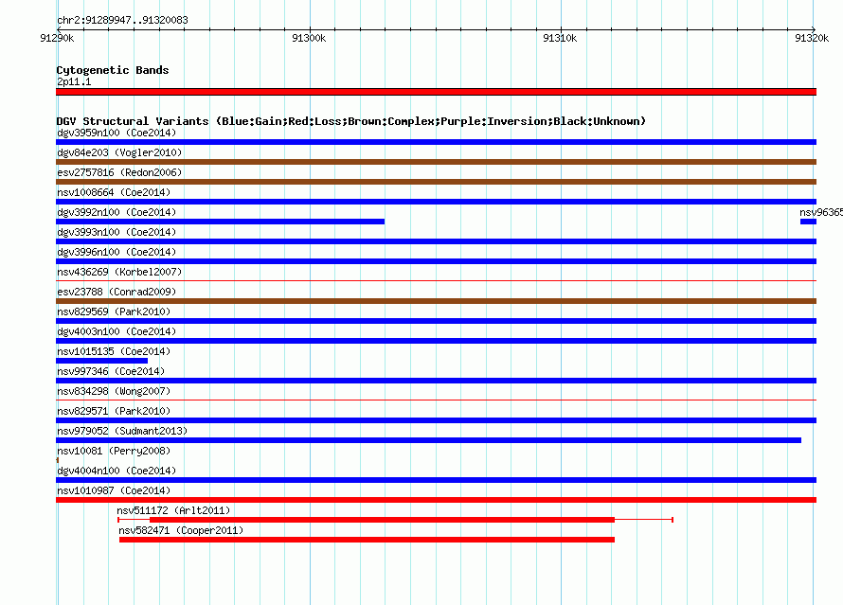
Task: Click dgv4003n100 (Coe2014) label
Action: tap(117, 331)
